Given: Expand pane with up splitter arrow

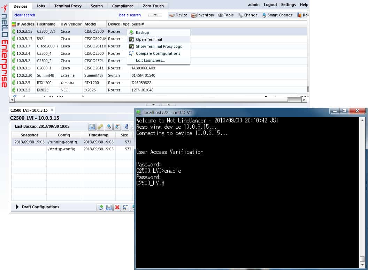Looking at the screenshot, I should coord(169,105).
